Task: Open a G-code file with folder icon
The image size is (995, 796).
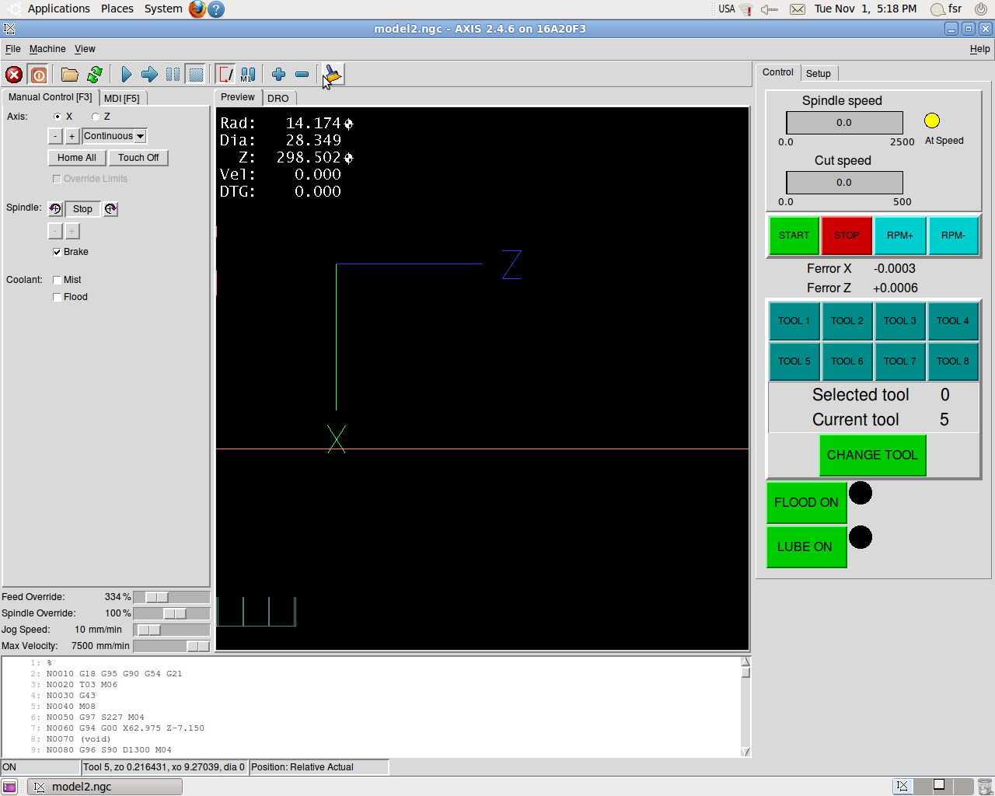Action: 70,75
